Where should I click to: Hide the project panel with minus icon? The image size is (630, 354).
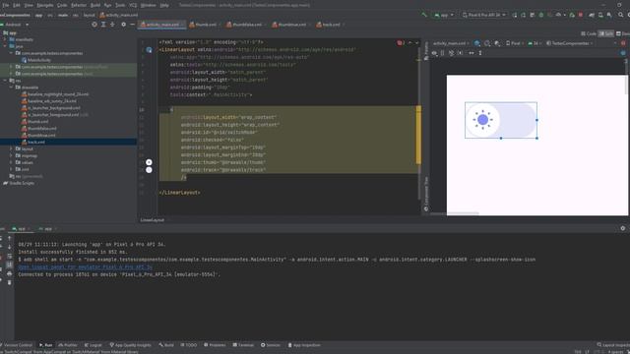133,25
